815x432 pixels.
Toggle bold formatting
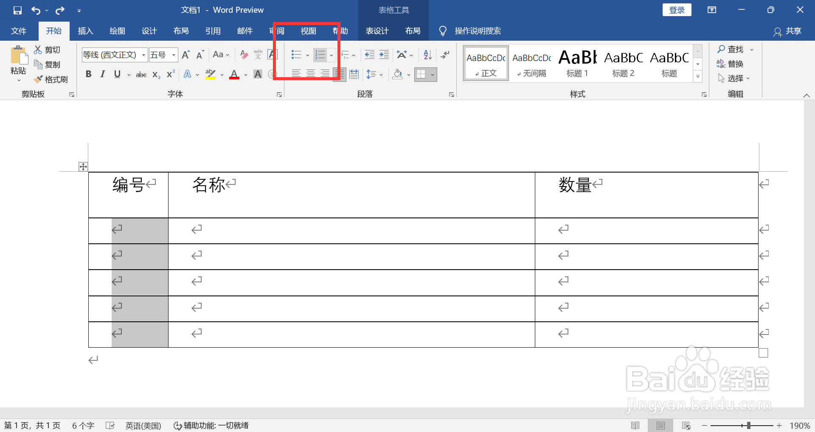[x=88, y=74]
